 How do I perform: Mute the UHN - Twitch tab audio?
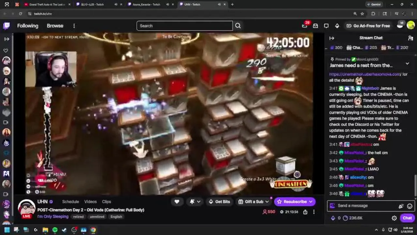click(x=219, y=5)
